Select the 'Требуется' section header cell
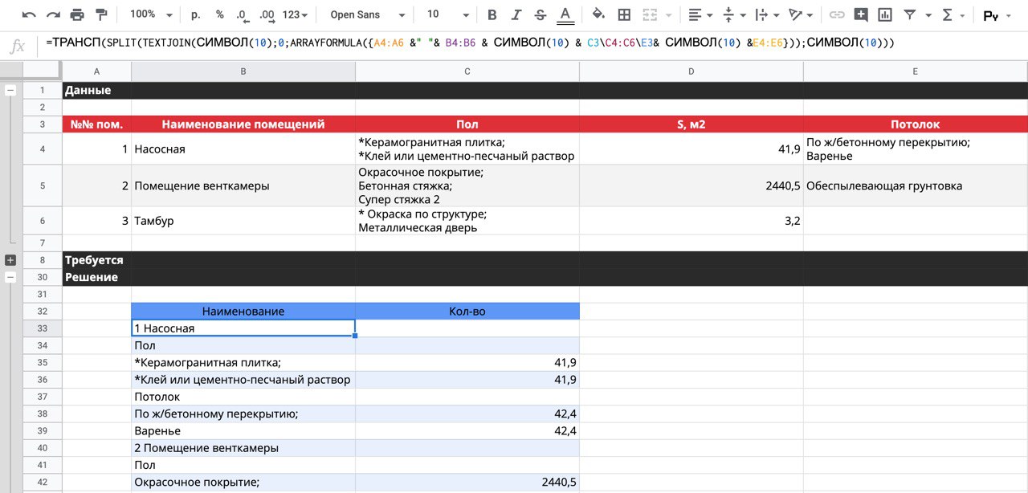The height and width of the screenshot is (493, 1028). 97,260
